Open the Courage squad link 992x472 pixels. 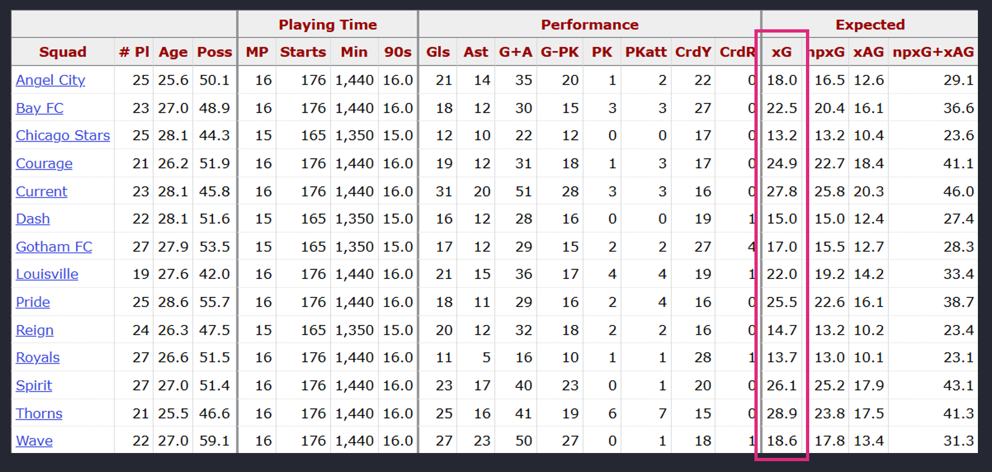44,163
